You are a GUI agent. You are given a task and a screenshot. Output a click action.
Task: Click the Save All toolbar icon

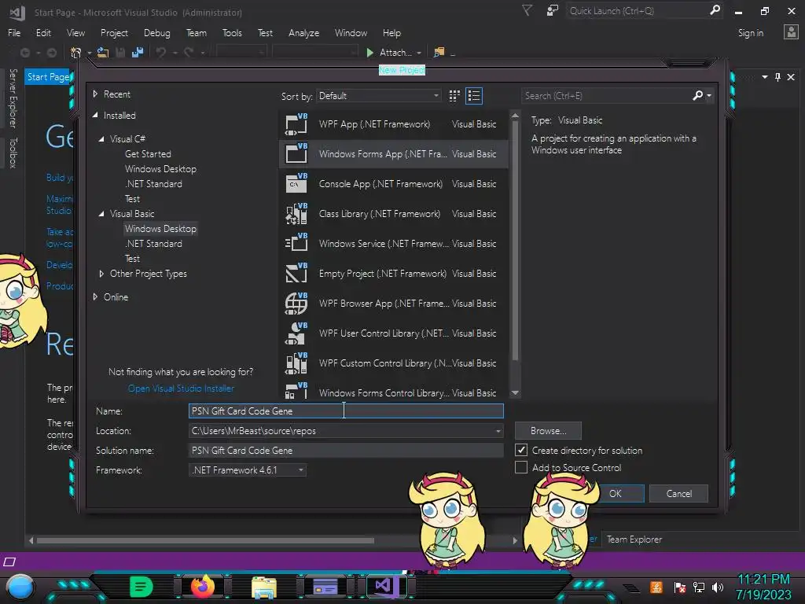point(138,53)
